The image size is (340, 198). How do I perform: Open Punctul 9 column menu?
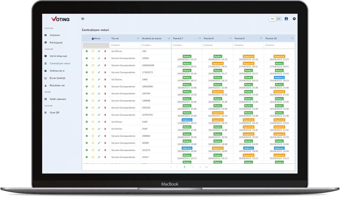tap(261, 38)
